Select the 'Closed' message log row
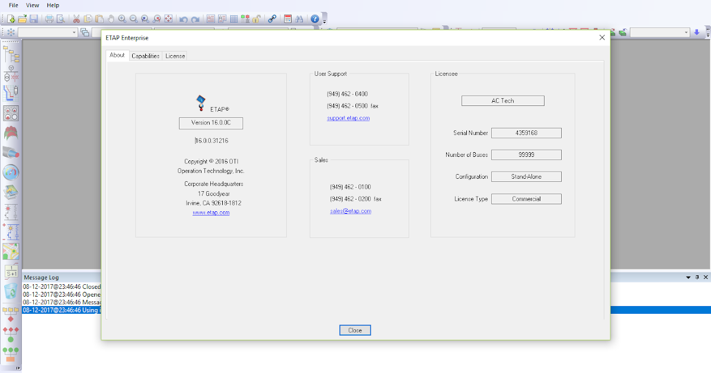The height and width of the screenshot is (373, 711). pos(62,287)
